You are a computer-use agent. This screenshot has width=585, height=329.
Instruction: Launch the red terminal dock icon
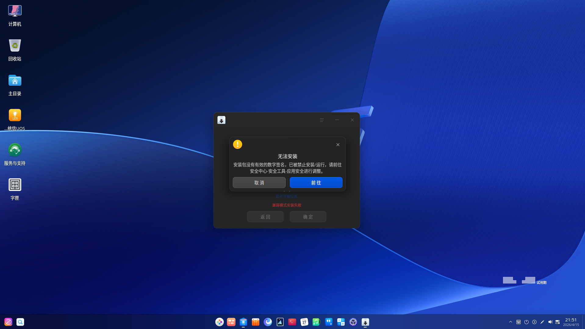(292, 322)
